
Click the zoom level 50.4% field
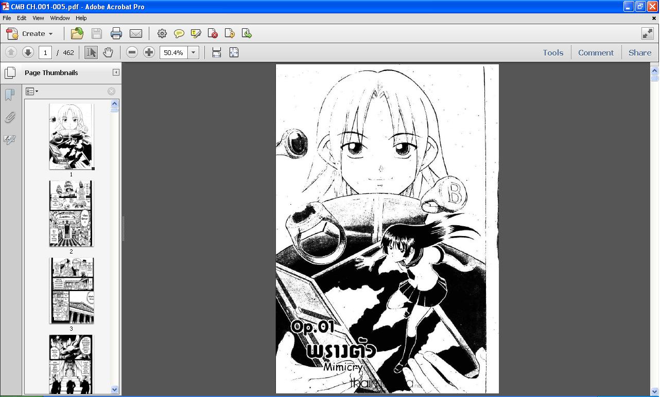pos(174,52)
